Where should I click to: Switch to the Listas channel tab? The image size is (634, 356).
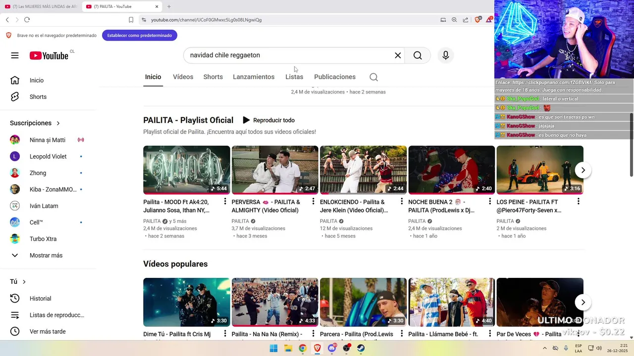coord(294,77)
